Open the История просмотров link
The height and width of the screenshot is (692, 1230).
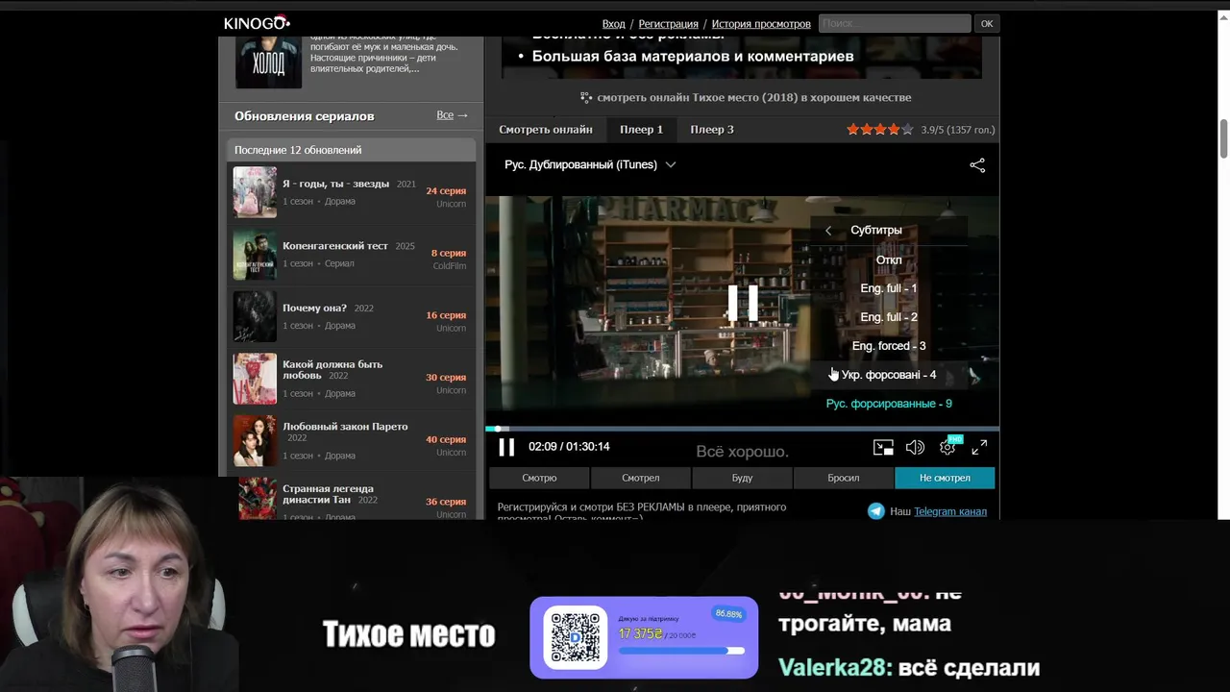point(761,24)
